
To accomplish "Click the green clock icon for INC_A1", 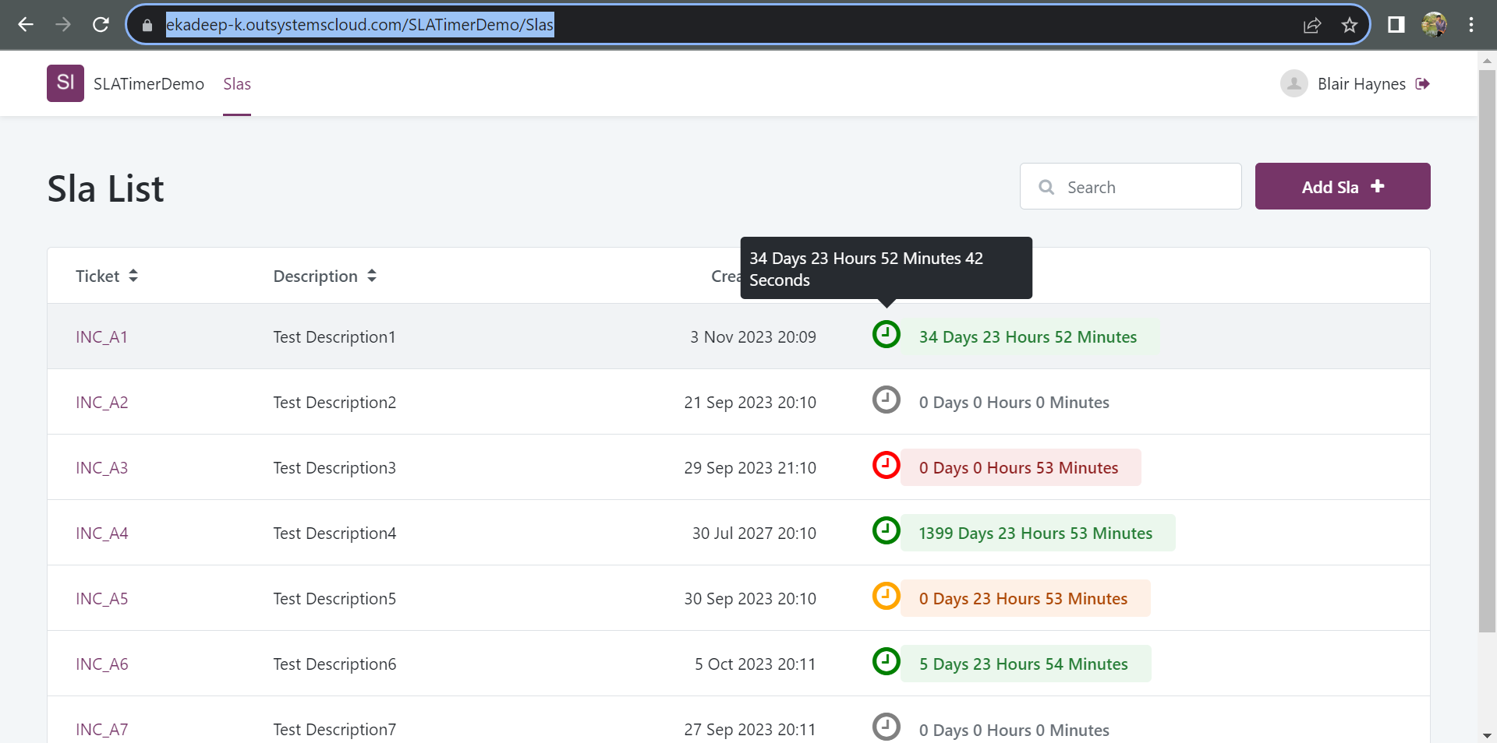I will pos(887,334).
